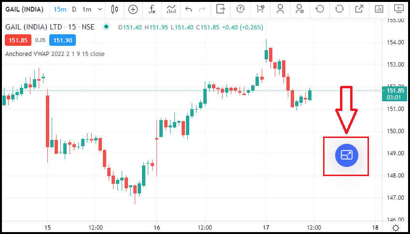Add a symbol with the compare plus icon
410x234 pixels.
(x=133, y=10)
